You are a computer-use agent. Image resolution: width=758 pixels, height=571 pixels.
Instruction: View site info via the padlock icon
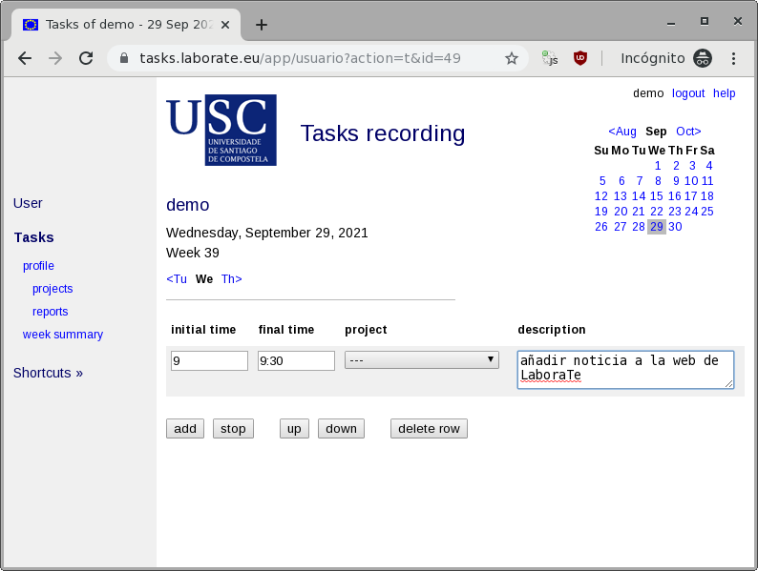(x=123, y=58)
